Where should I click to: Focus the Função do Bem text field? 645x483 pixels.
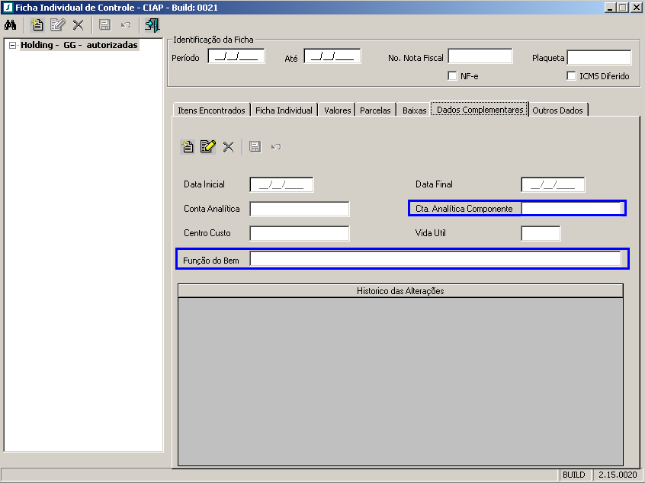(435, 260)
